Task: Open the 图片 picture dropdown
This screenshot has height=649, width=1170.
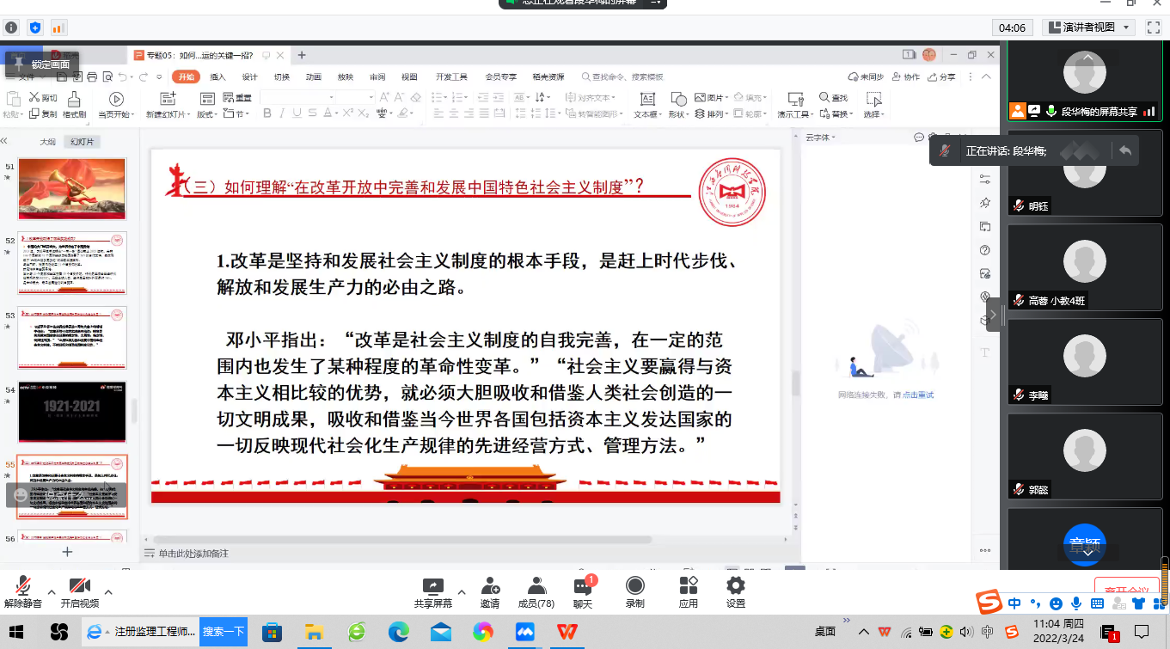Action: click(710, 98)
